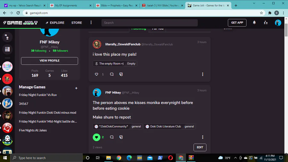This screenshot has width=288, height=162.
Task: Add a new game with plus icon
Action: 76,88
